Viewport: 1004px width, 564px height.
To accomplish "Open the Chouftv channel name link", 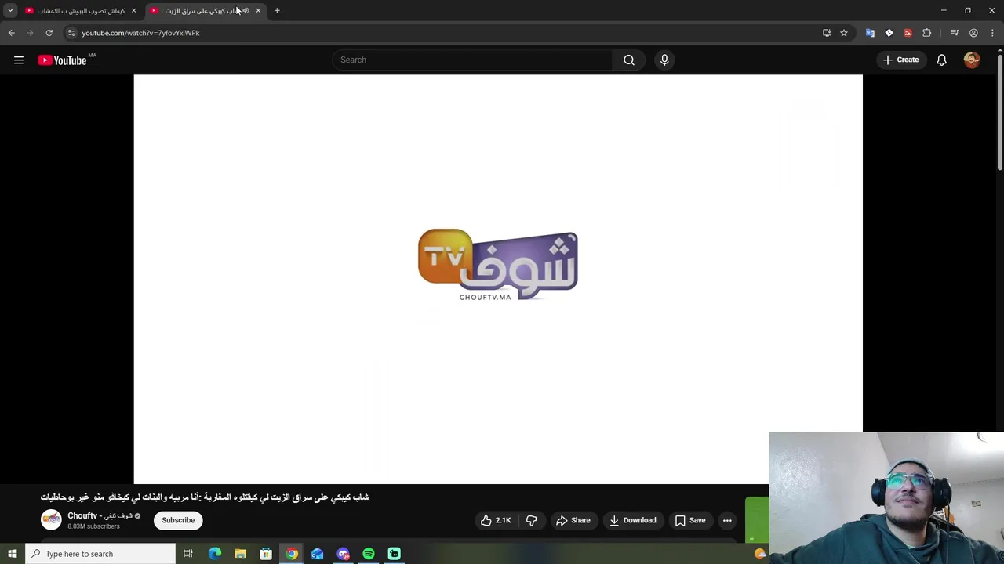I will coord(100,515).
